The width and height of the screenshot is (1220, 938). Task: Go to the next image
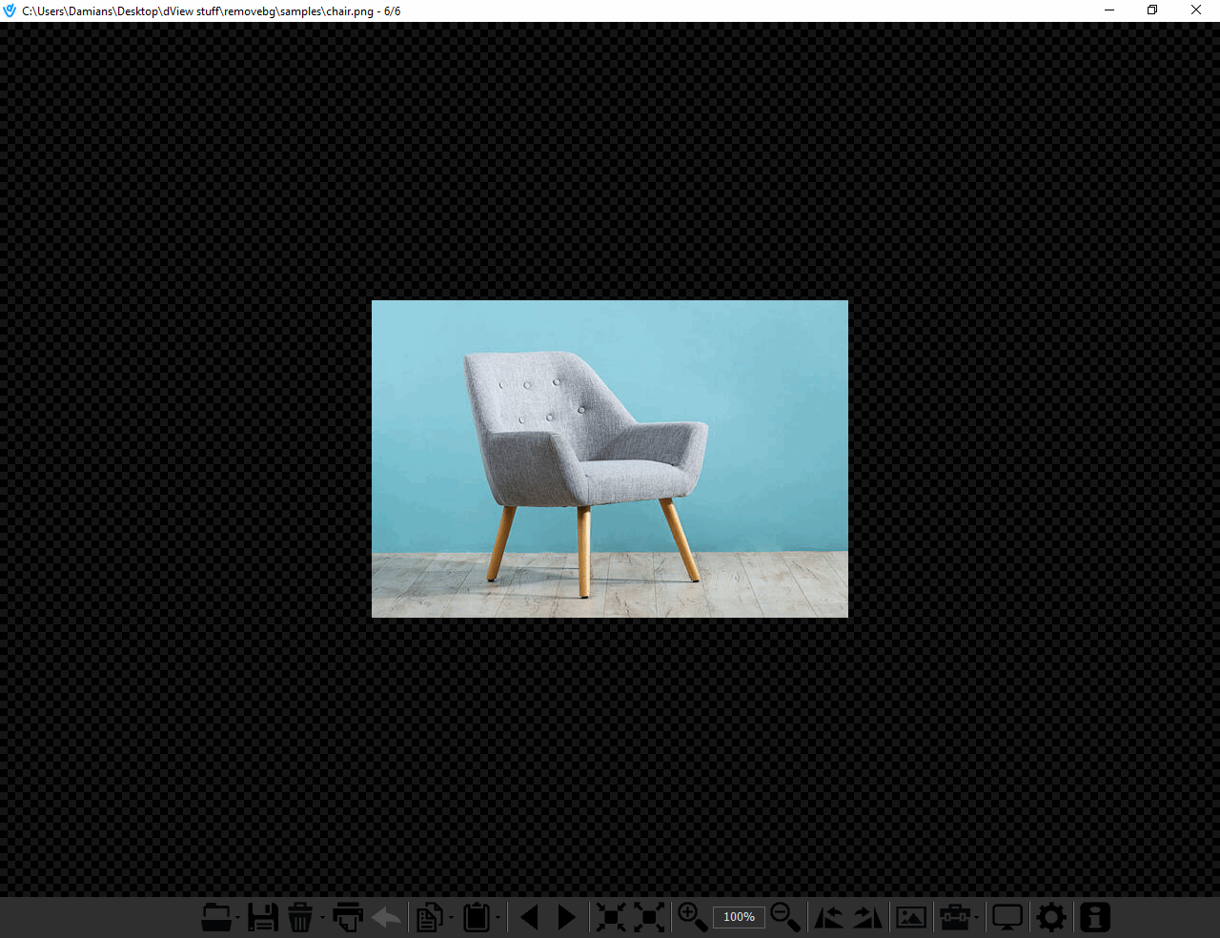[567, 917]
